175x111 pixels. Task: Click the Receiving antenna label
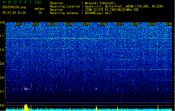pyautogui.click(x=64, y=13)
